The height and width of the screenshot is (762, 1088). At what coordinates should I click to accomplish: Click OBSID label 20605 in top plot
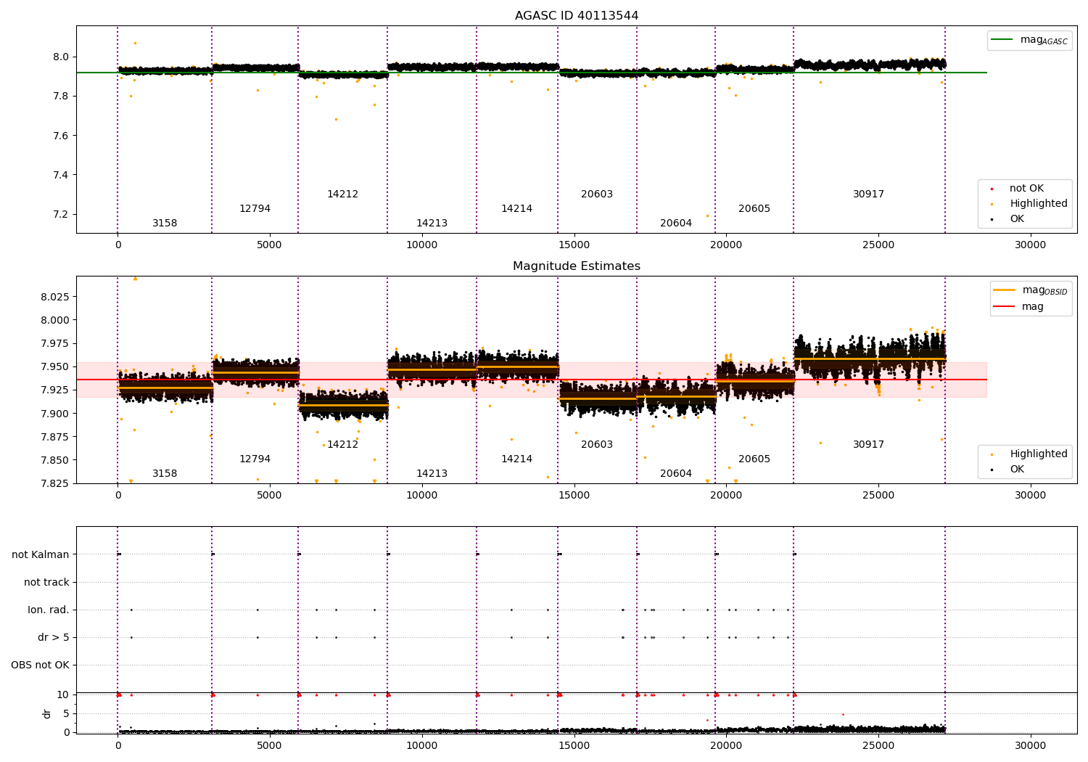pos(754,209)
